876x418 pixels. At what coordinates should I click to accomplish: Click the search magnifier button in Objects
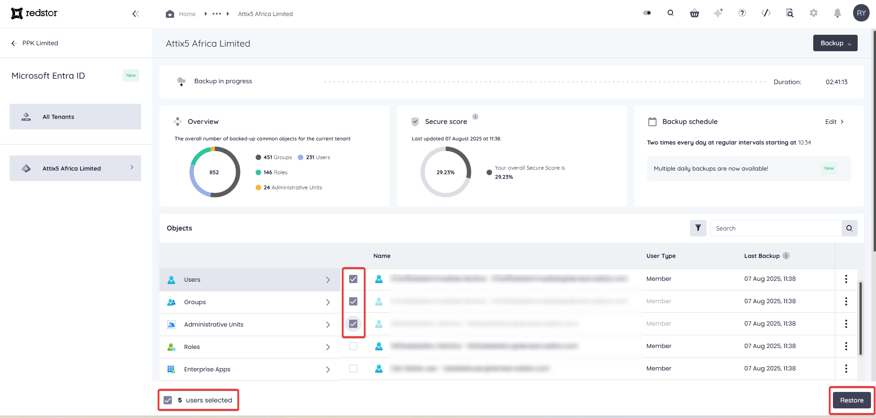[x=849, y=228]
